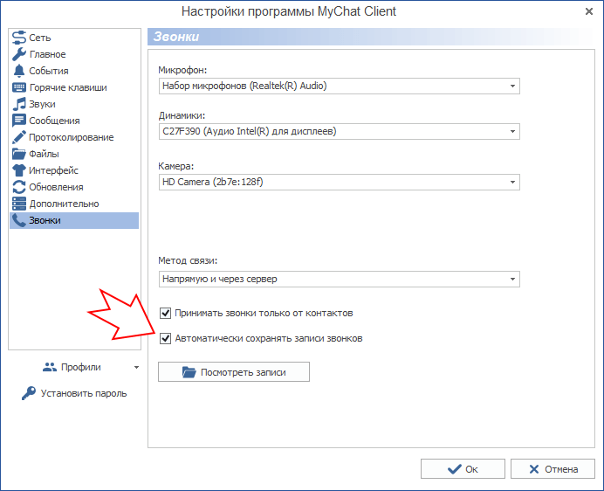Click the keyboard icon for Горячие клавиши
The image size is (604, 491).
[x=19, y=87]
